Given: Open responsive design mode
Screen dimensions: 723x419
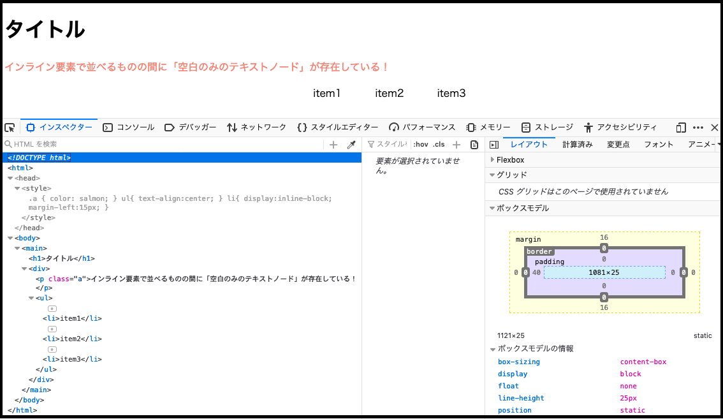Looking at the screenshot, I should [681, 128].
